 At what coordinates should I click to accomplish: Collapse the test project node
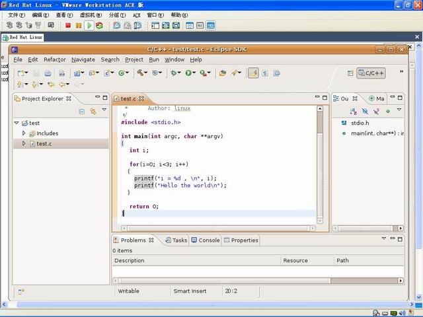[x=17, y=123]
